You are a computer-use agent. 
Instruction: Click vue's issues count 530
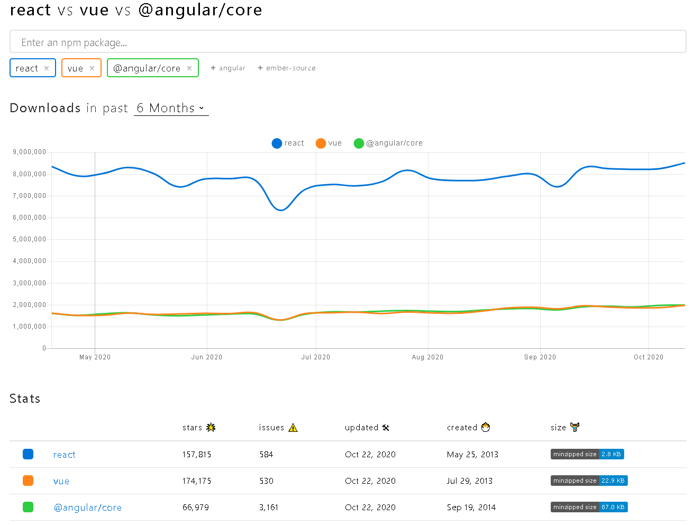click(266, 481)
